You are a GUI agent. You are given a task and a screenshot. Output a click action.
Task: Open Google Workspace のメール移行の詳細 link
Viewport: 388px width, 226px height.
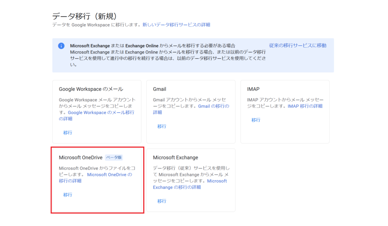[x=97, y=116]
